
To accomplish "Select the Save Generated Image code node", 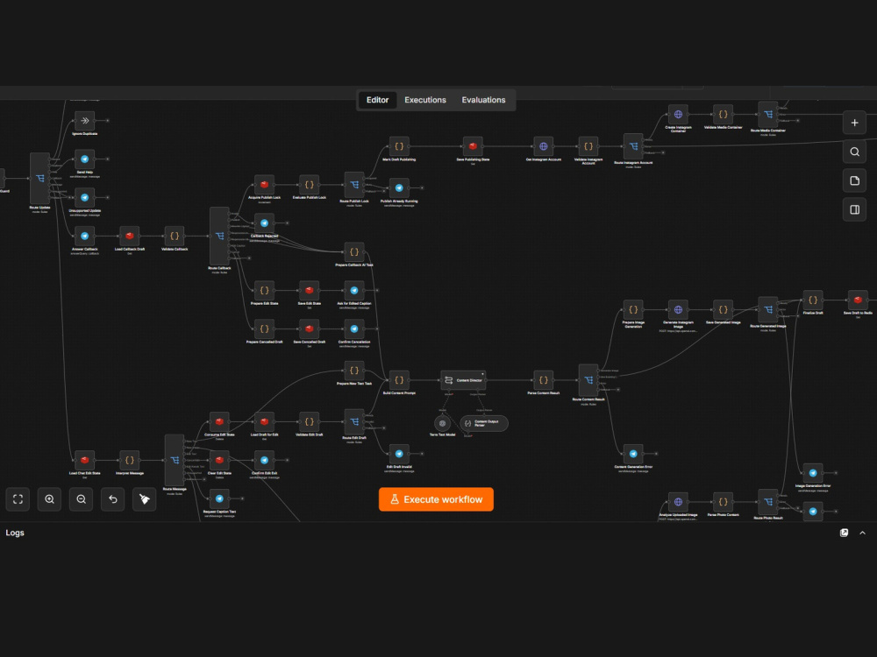I will click(724, 309).
